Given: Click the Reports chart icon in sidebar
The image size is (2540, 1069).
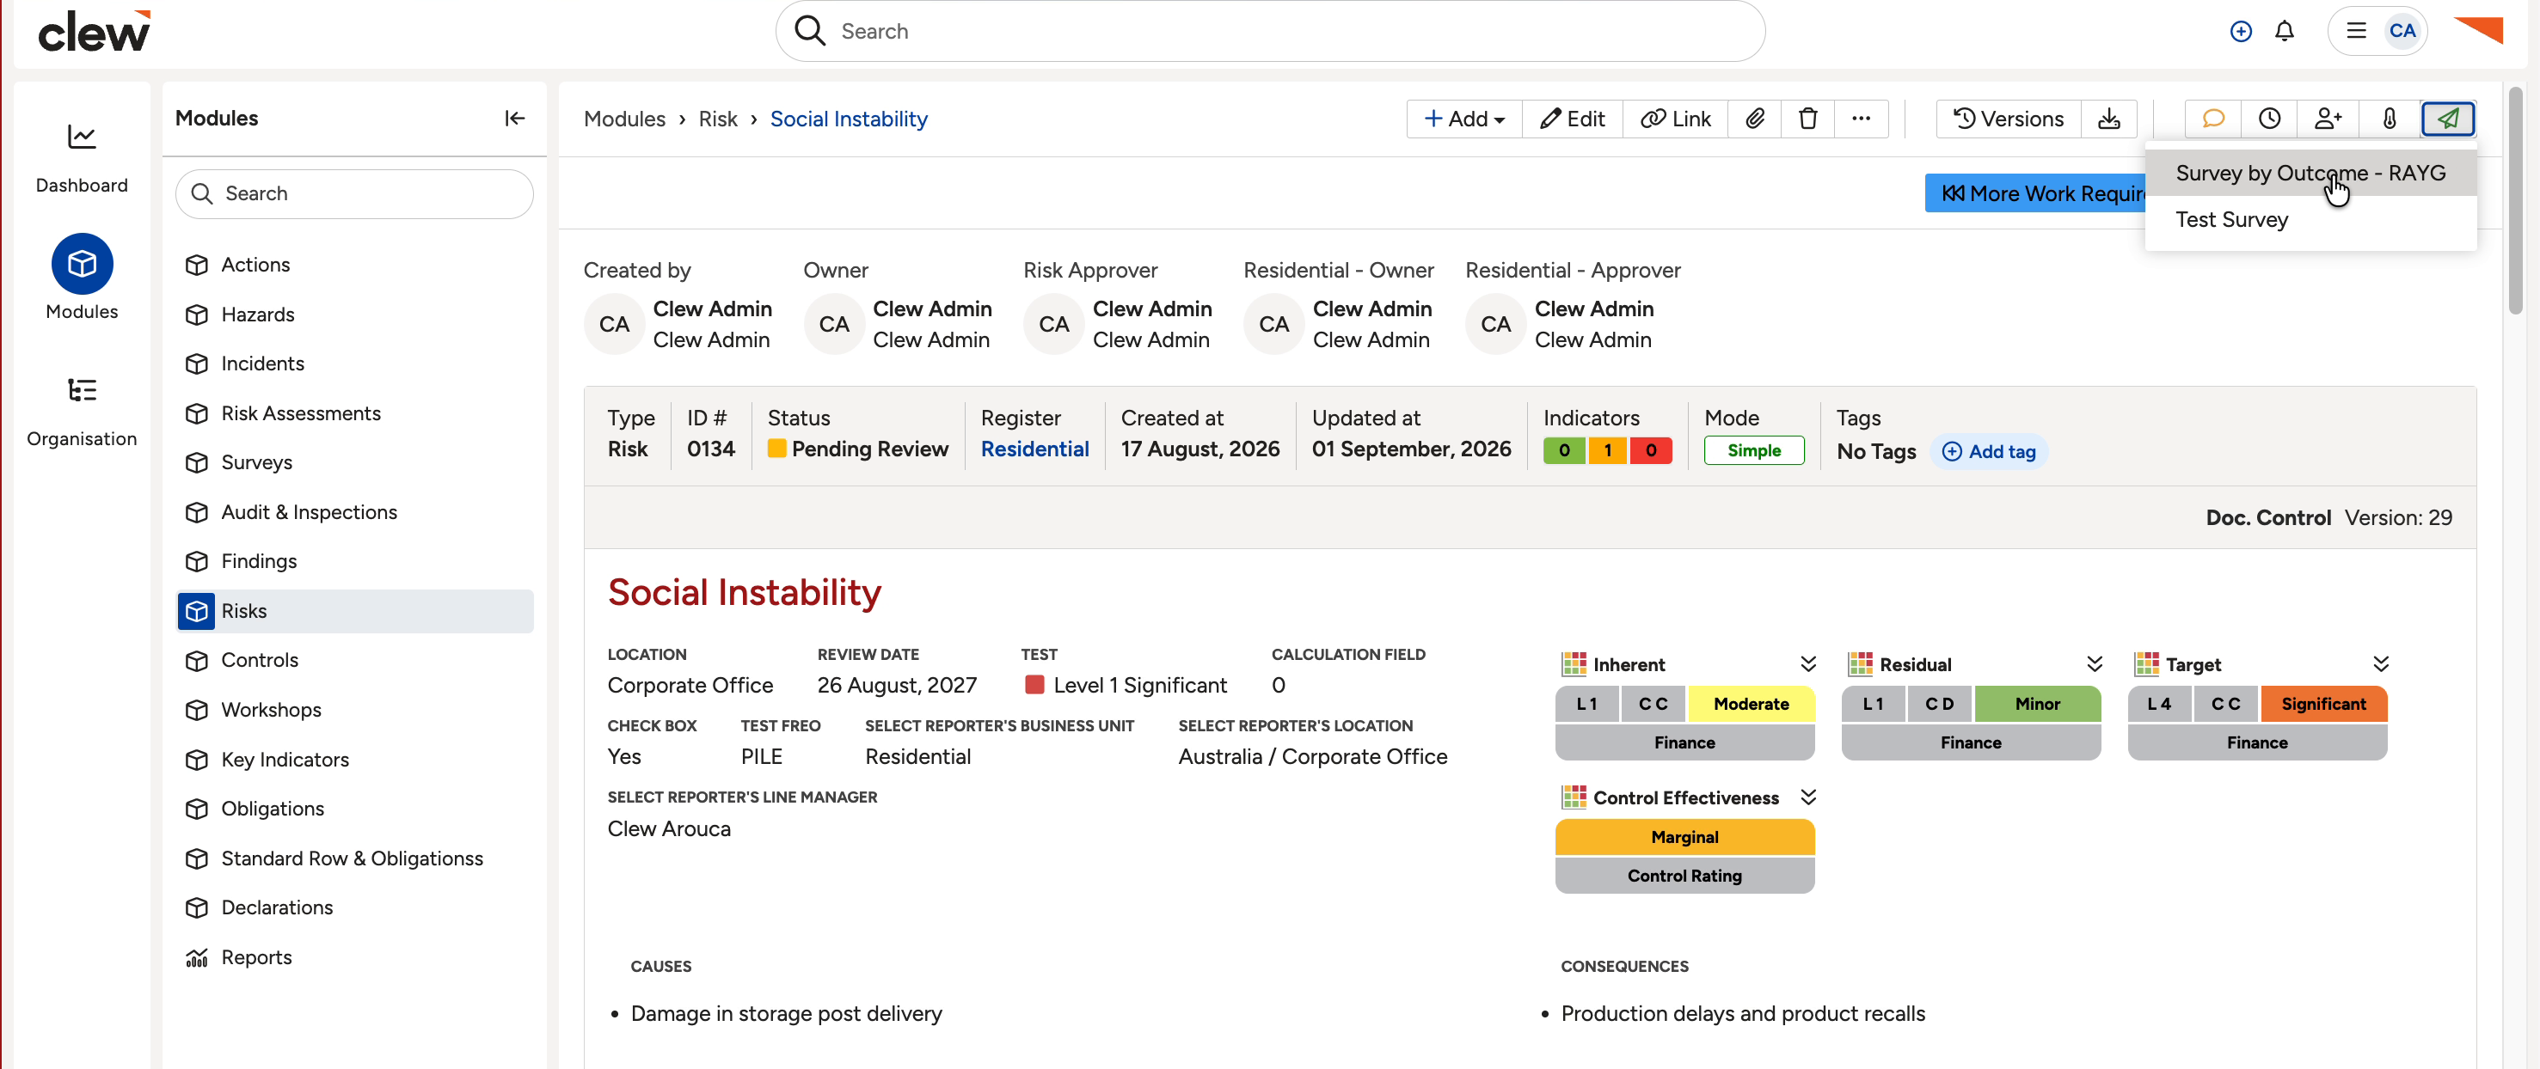Looking at the screenshot, I should pyautogui.click(x=197, y=956).
